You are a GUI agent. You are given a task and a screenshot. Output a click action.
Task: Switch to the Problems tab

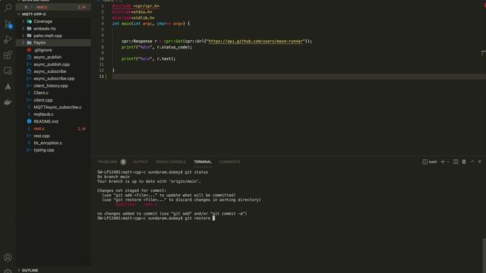point(108,162)
